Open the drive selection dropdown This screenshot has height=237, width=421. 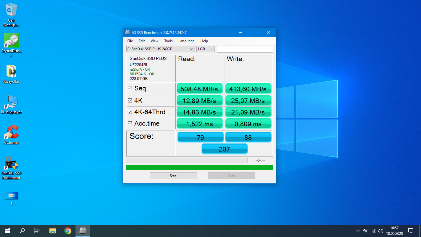pos(160,49)
